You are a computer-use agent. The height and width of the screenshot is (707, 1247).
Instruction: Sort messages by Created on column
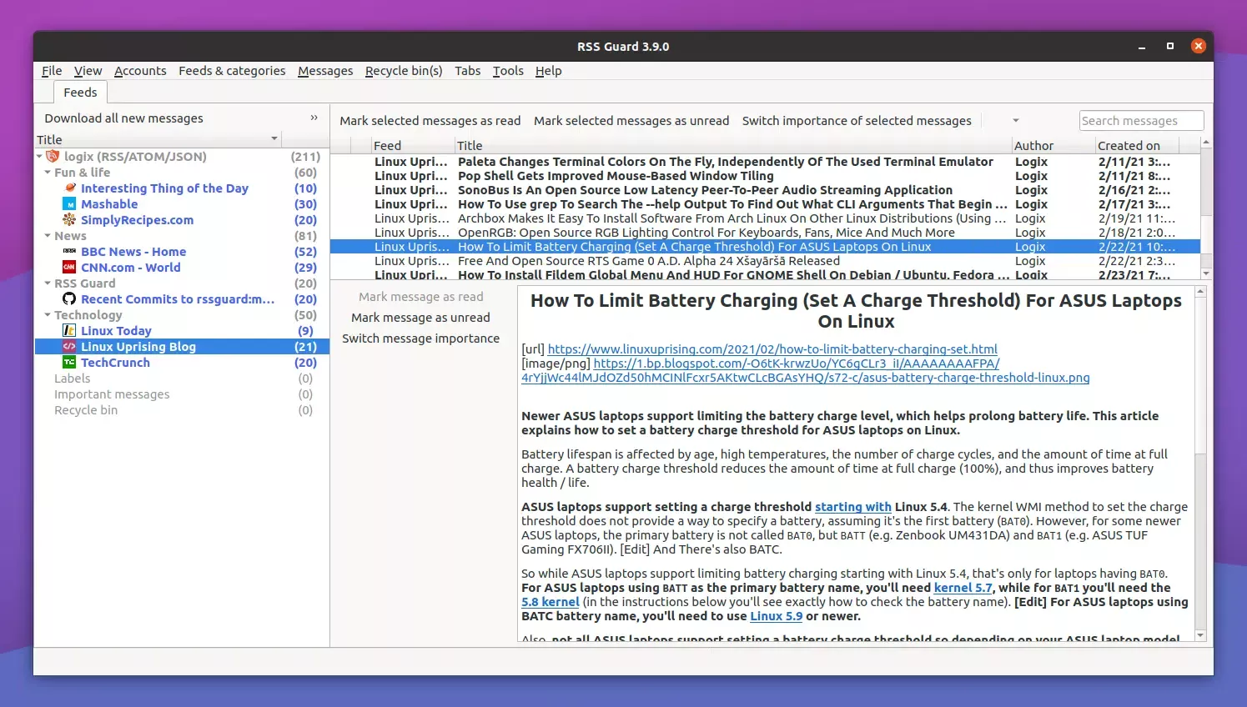(x=1129, y=146)
